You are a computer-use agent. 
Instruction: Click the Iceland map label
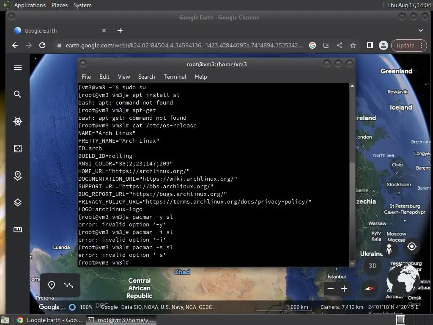[x=401, y=107]
